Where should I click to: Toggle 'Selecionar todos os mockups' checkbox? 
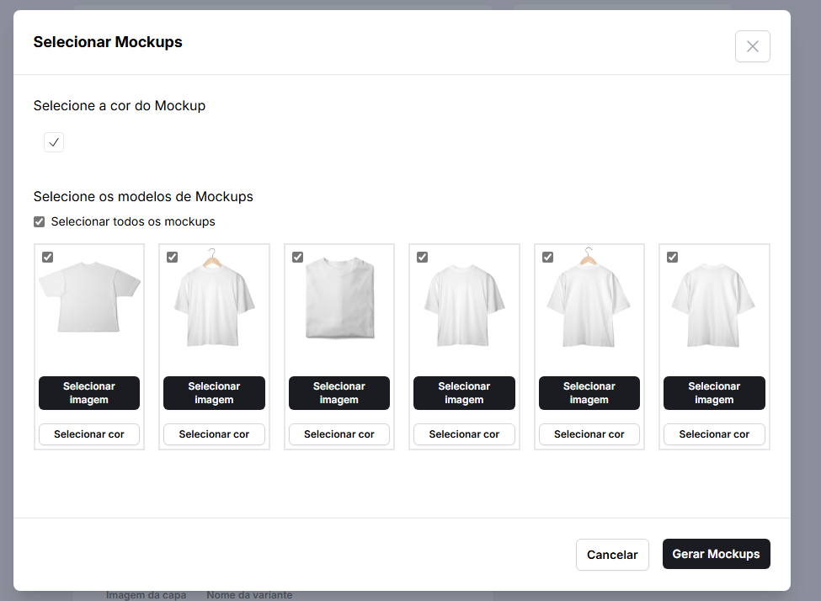pos(40,222)
